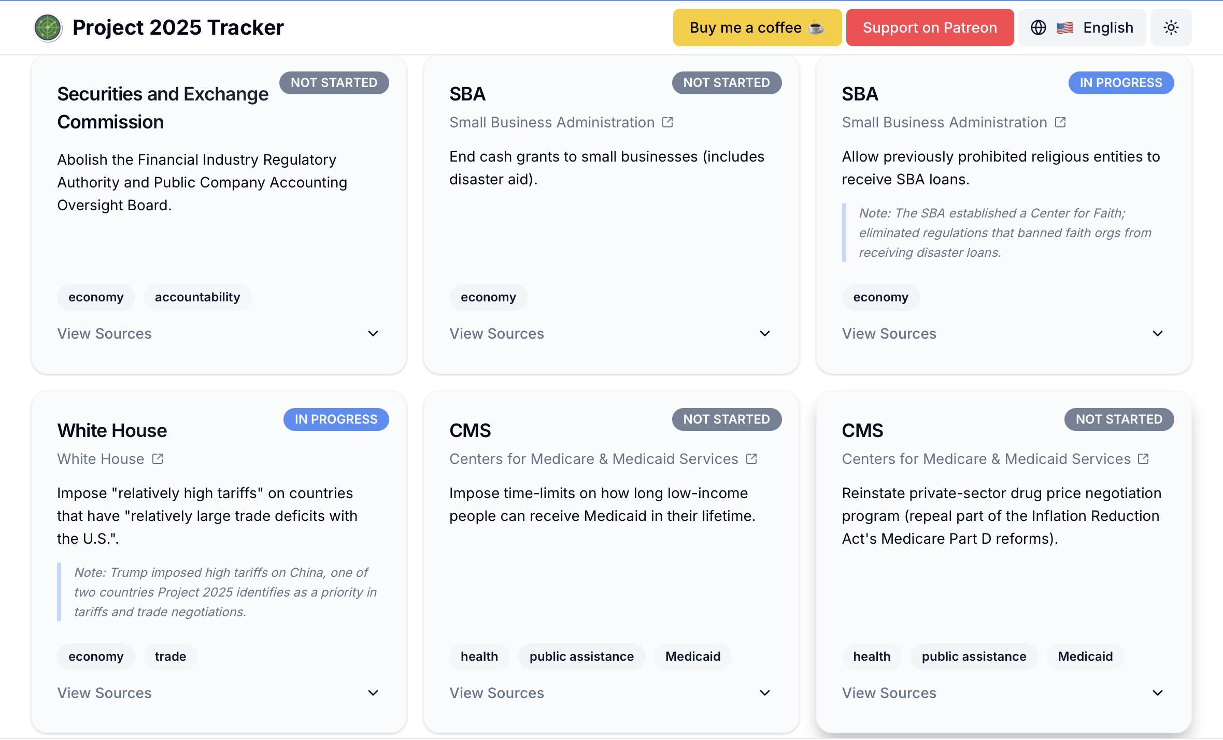
Task: Select the accountability tag
Action: tap(197, 297)
